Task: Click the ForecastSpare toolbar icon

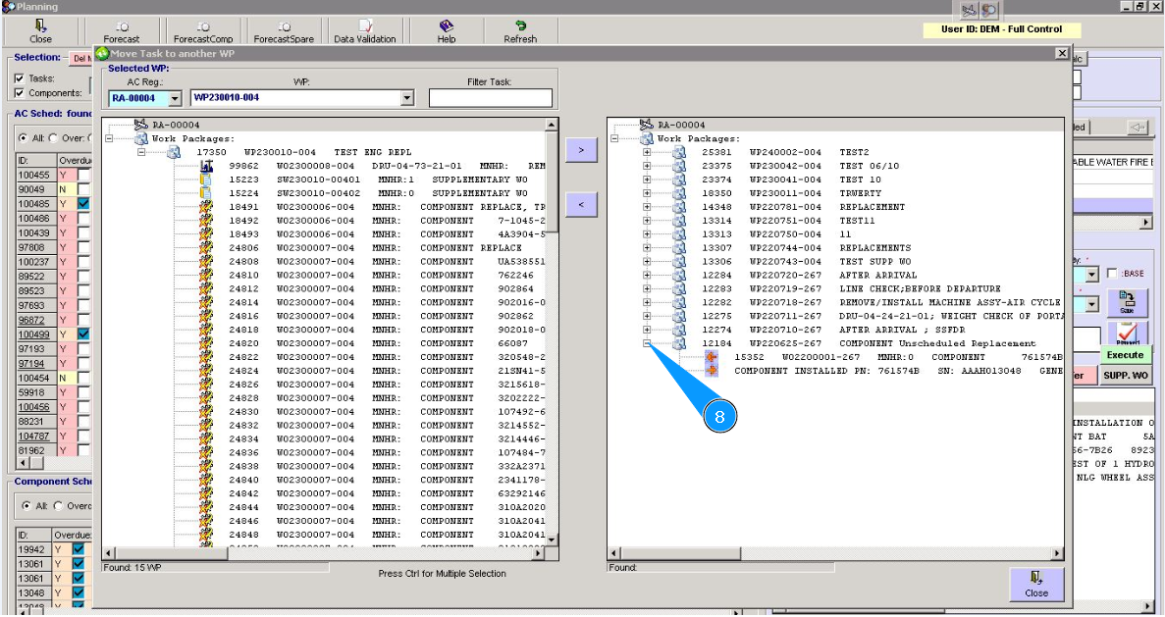Action: pyautogui.click(x=285, y=26)
